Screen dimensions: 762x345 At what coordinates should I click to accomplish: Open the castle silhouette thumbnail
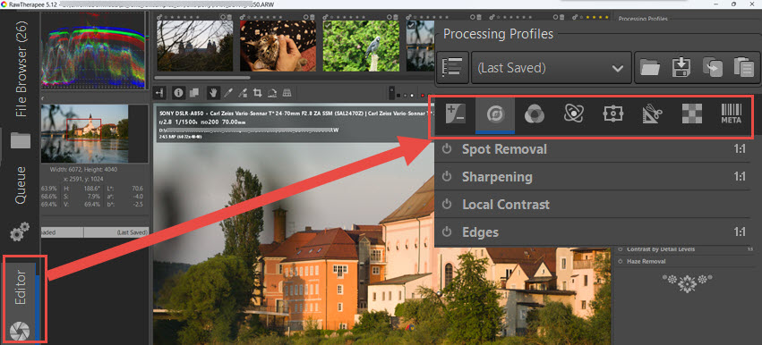(x=194, y=46)
